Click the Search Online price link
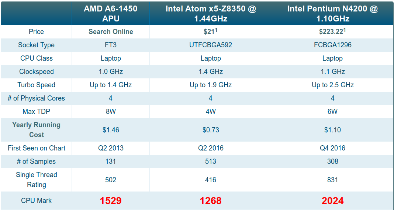 click(x=111, y=32)
